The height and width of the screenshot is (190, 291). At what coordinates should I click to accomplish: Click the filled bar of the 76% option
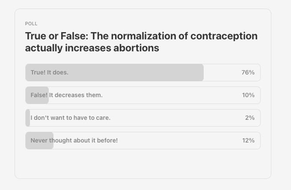(x=115, y=73)
